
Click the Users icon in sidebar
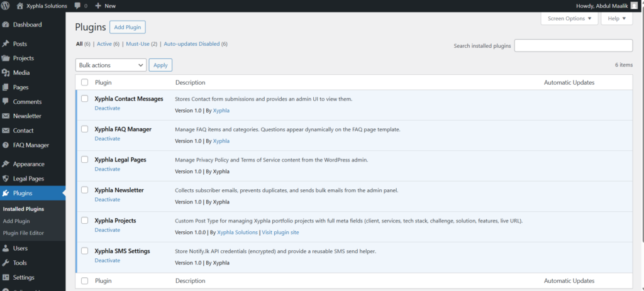[6, 248]
